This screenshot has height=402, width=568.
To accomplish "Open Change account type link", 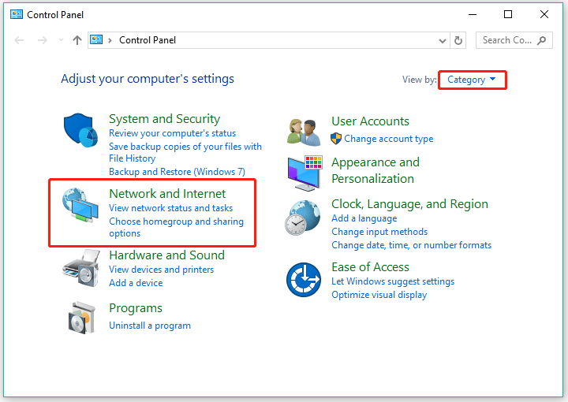I will click(389, 139).
